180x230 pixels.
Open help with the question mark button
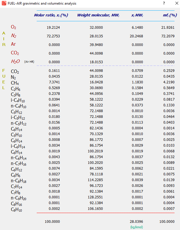tap(164, 3)
